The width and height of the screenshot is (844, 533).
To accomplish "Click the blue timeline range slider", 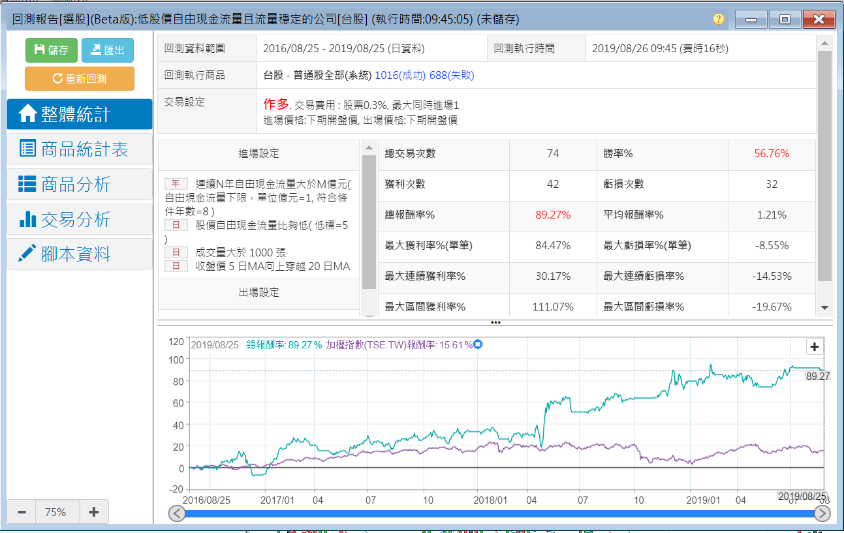I will coord(499,514).
